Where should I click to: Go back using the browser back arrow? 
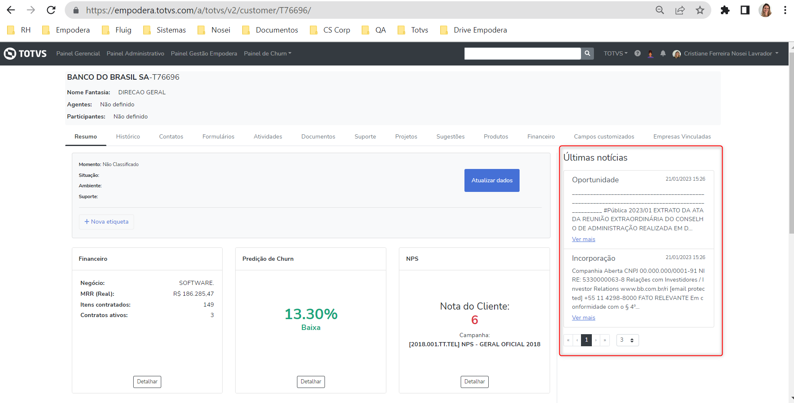[x=11, y=10]
